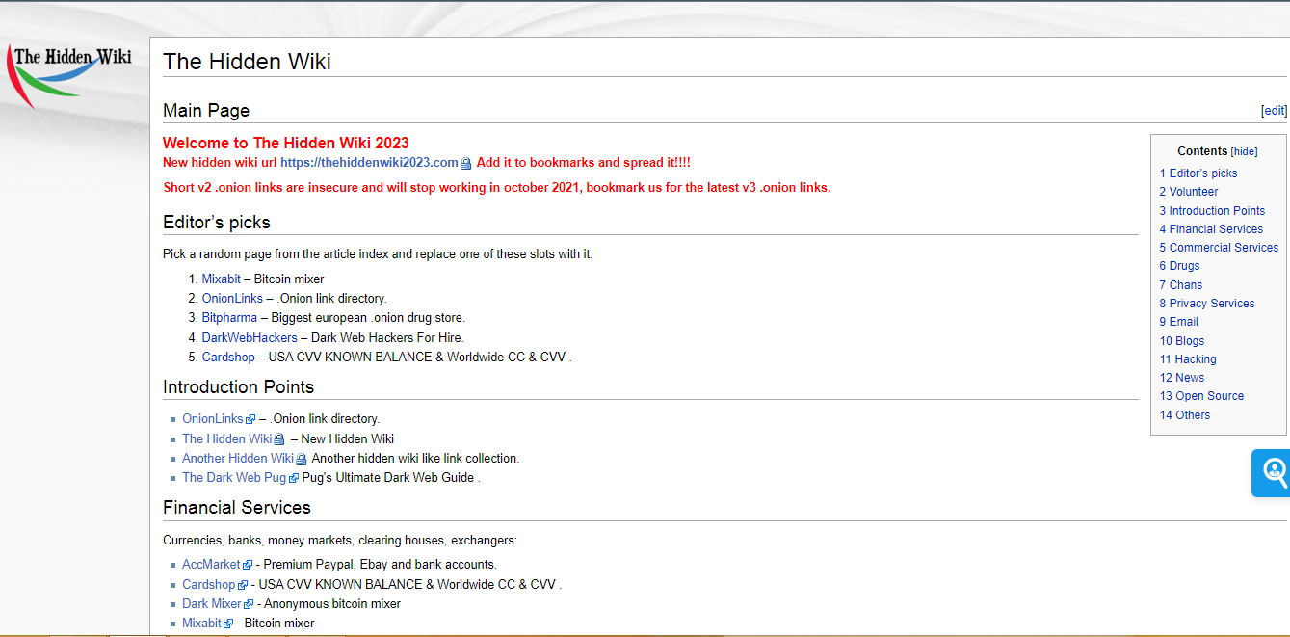Click 'The Hidden Wiki' page title
1290x637 pixels.
[247, 62]
